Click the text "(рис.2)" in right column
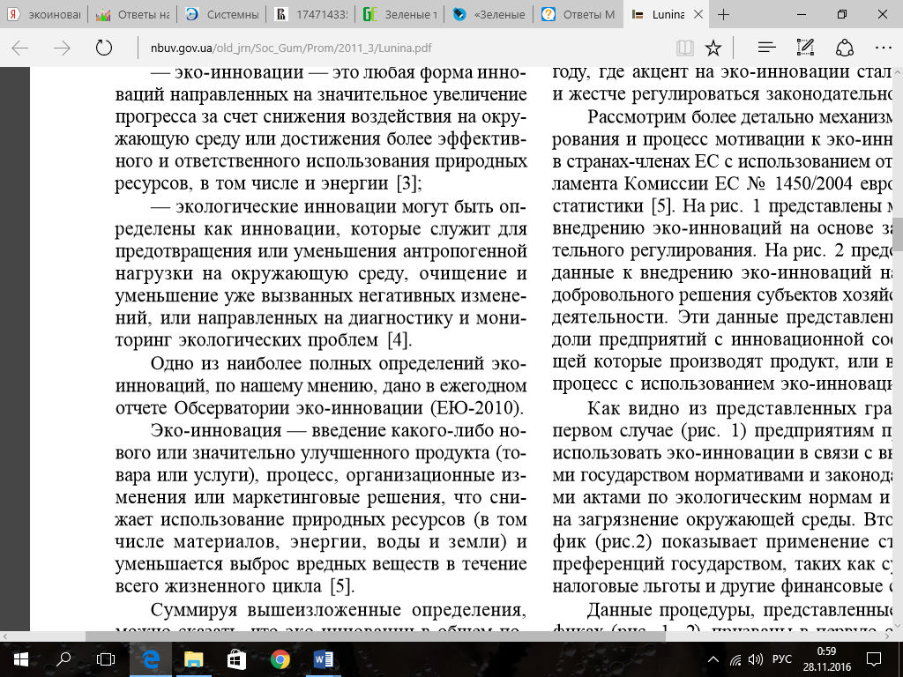 (623, 542)
